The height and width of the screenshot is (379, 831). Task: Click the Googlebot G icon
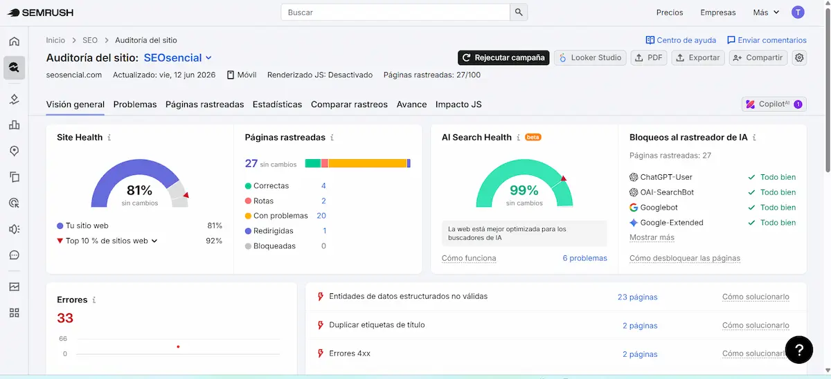634,207
